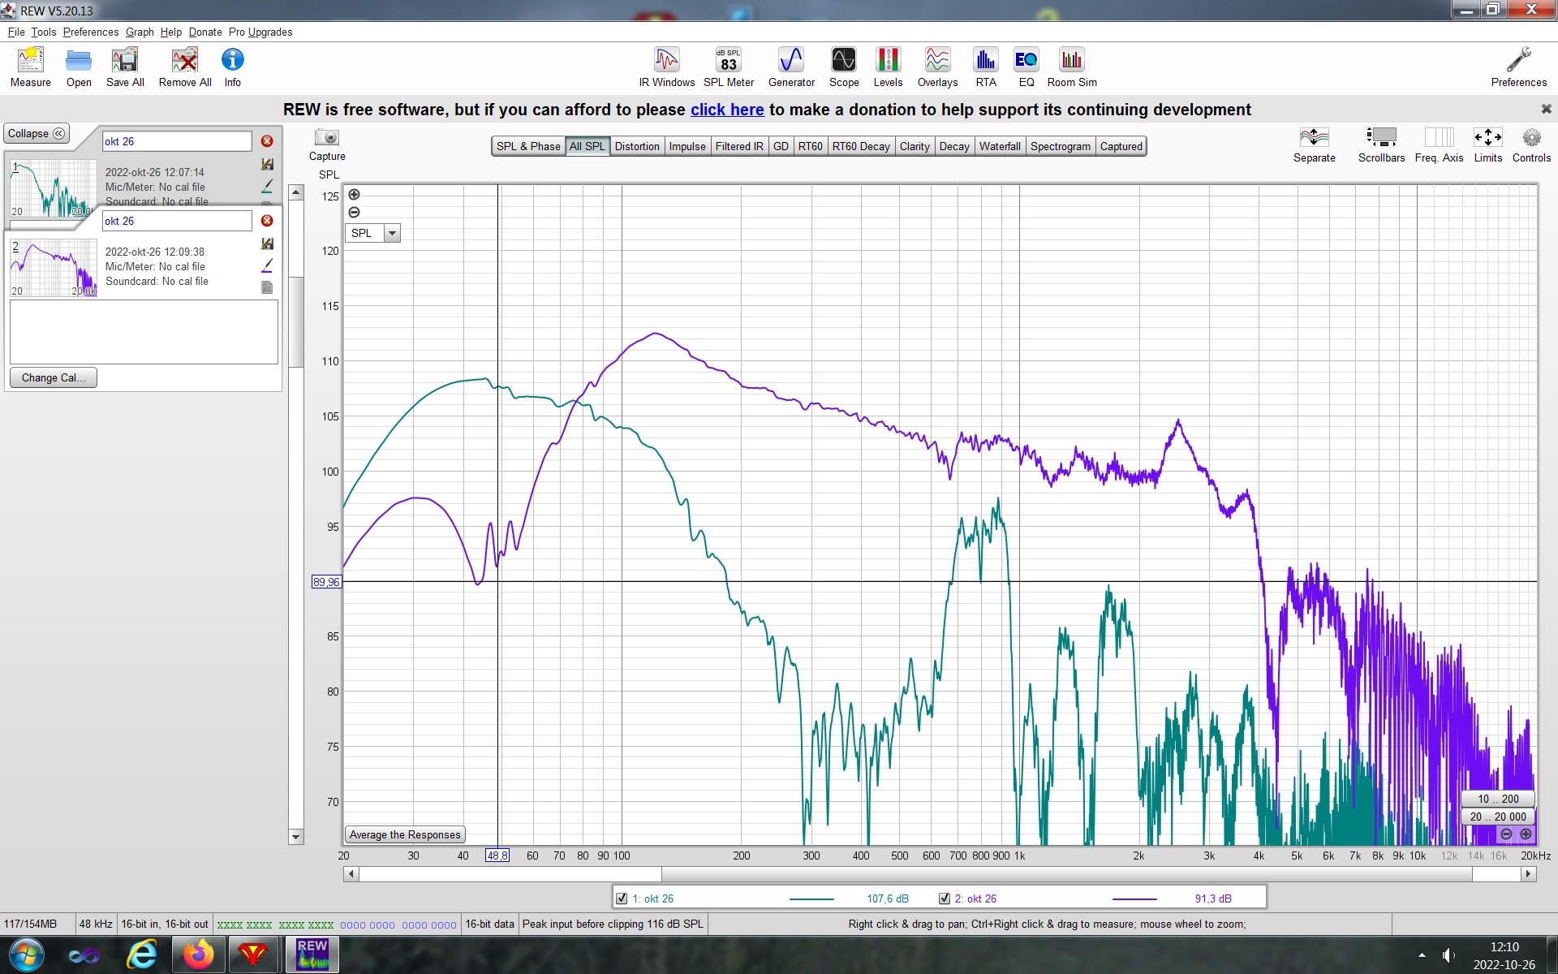Screen dimensions: 1558x974
Task: Open the Room Sim tool
Action: (x=1072, y=67)
